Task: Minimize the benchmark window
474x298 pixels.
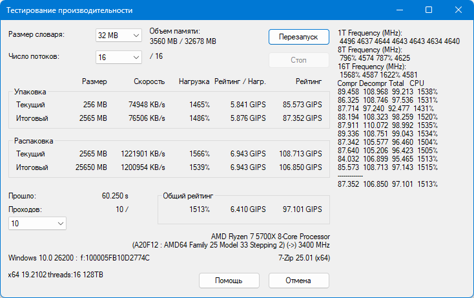Action: pyautogui.click(x=400, y=10)
